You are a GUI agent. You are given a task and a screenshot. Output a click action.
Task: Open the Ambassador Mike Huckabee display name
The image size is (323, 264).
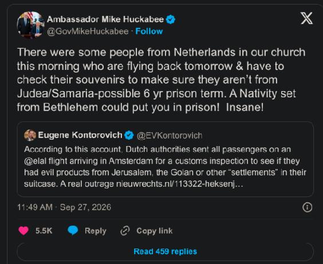click(x=105, y=19)
